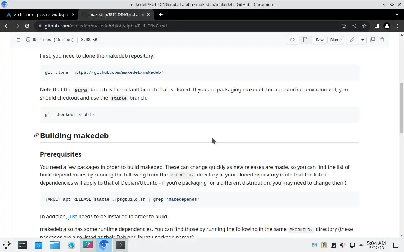The width and height of the screenshot is (404, 252).
Task: View site information lock icon
Action: tap(39, 26)
